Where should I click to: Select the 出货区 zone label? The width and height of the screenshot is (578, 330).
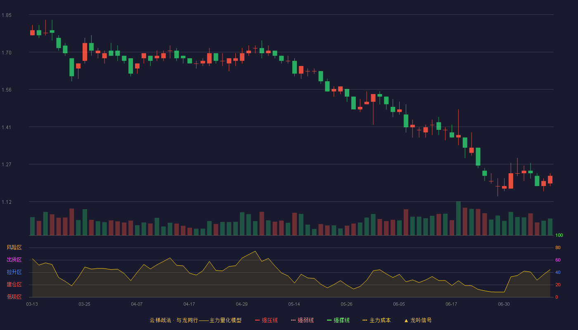click(x=14, y=260)
